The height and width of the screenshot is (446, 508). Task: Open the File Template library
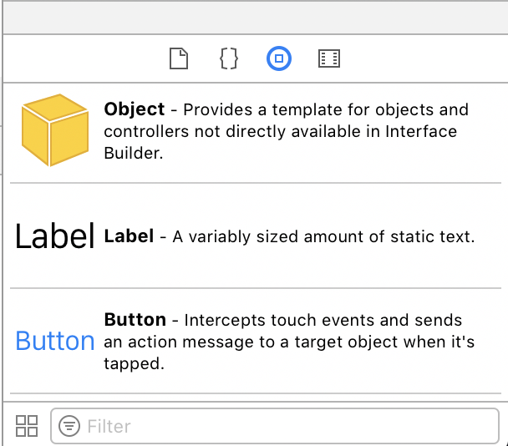click(x=179, y=58)
